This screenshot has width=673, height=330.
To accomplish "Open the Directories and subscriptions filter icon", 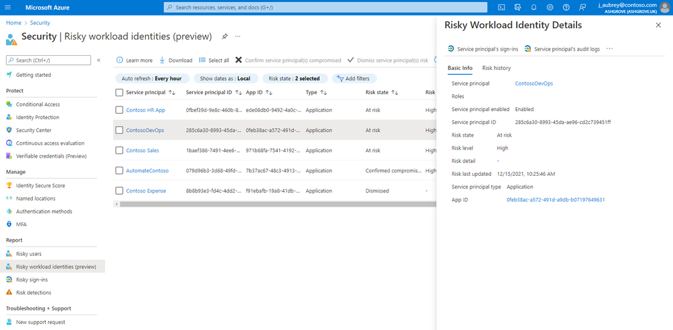I will [517, 7].
